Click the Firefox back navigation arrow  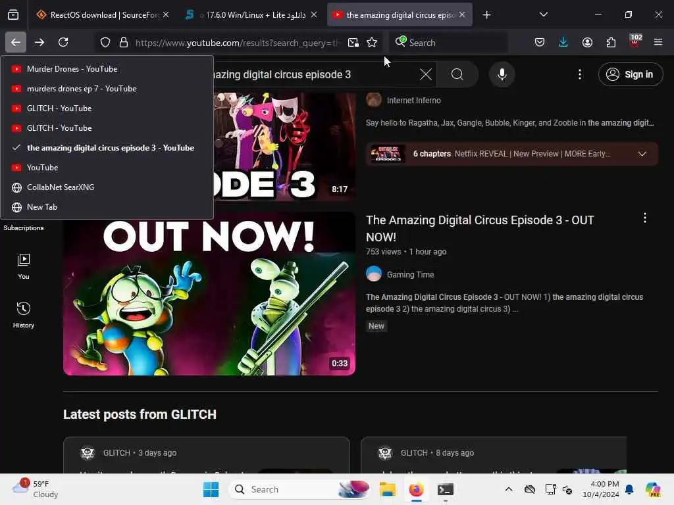pos(16,42)
